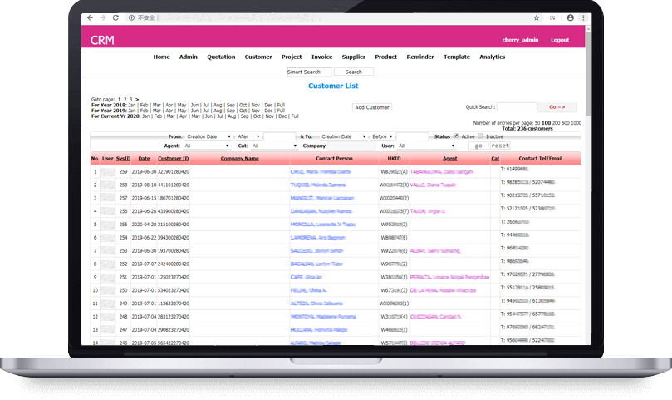The image size is (672, 400).
Task: Click the Add Customer button
Action: coord(371,107)
